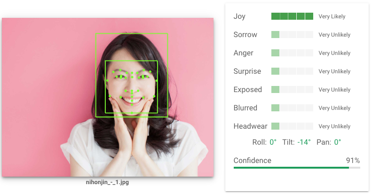The width and height of the screenshot is (372, 194).
Task: Click the Headwear likelihood bar
Action: pyautogui.click(x=292, y=126)
